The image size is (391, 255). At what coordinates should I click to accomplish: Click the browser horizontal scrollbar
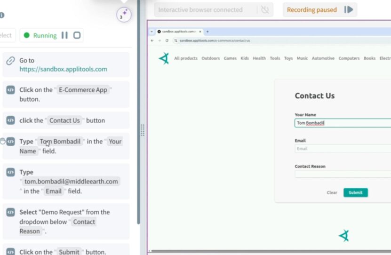(x=271, y=251)
